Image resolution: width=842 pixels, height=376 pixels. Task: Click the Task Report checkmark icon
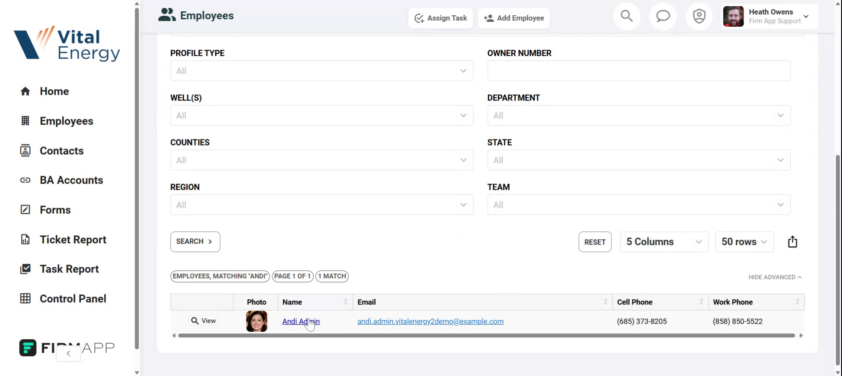pyautogui.click(x=25, y=269)
